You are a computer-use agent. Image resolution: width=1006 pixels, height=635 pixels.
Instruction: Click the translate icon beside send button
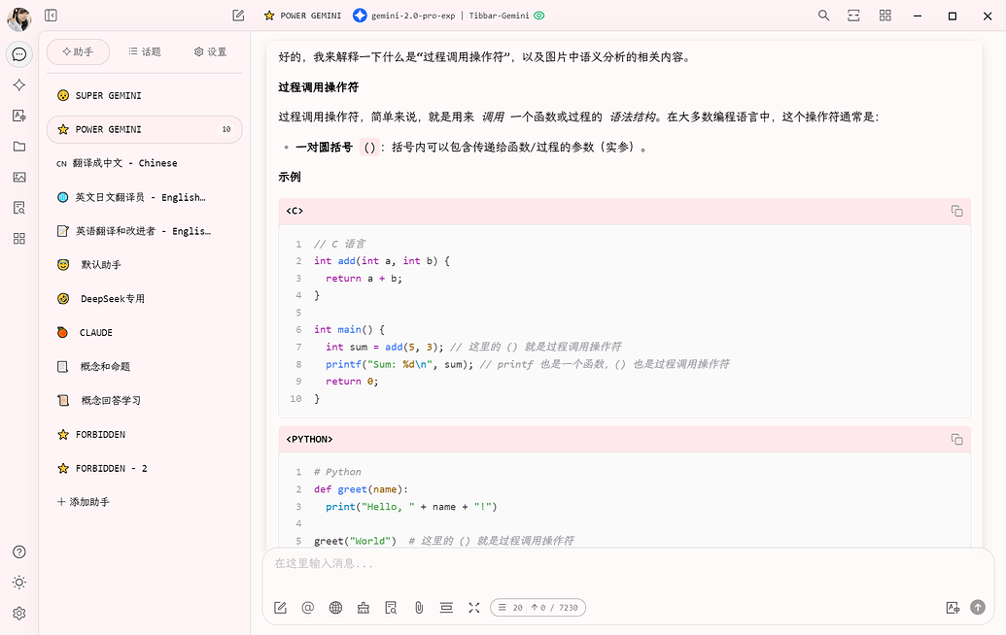(953, 608)
